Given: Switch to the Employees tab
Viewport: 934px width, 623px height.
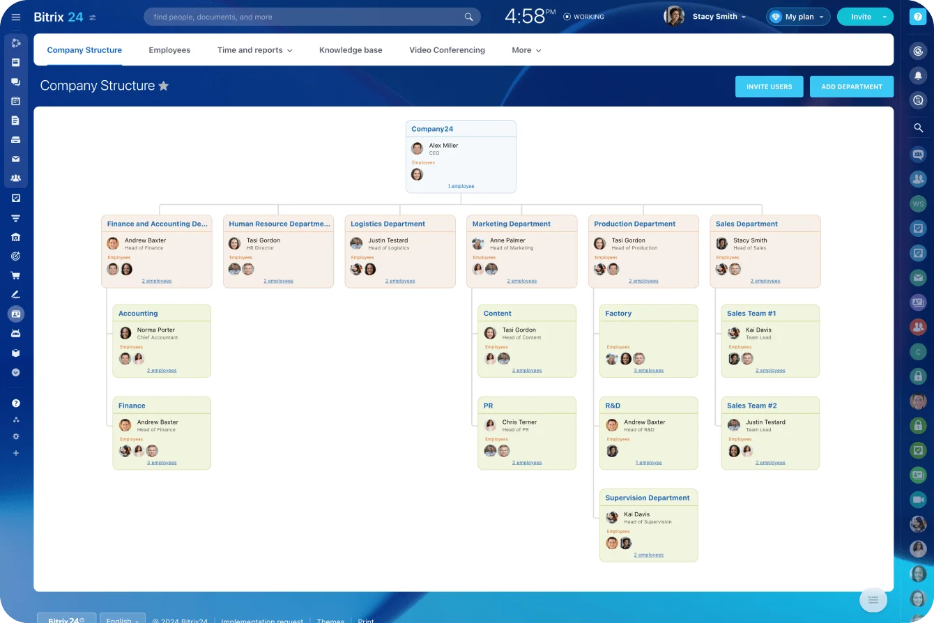Looking at the screenshot, I should pos(169,50).
